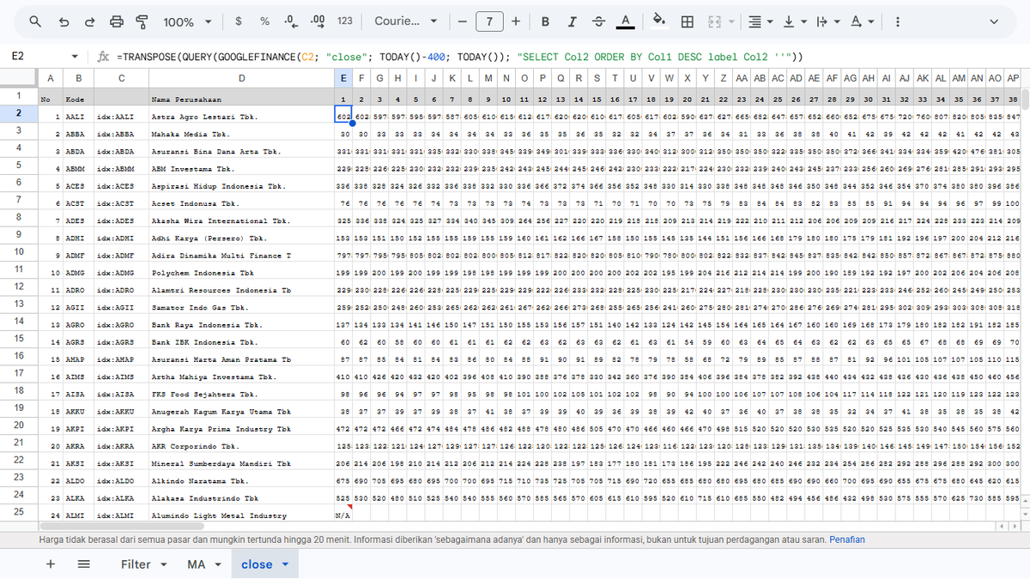Open the 123 more formats menu
1030x579 pixels.
(345, 21)
